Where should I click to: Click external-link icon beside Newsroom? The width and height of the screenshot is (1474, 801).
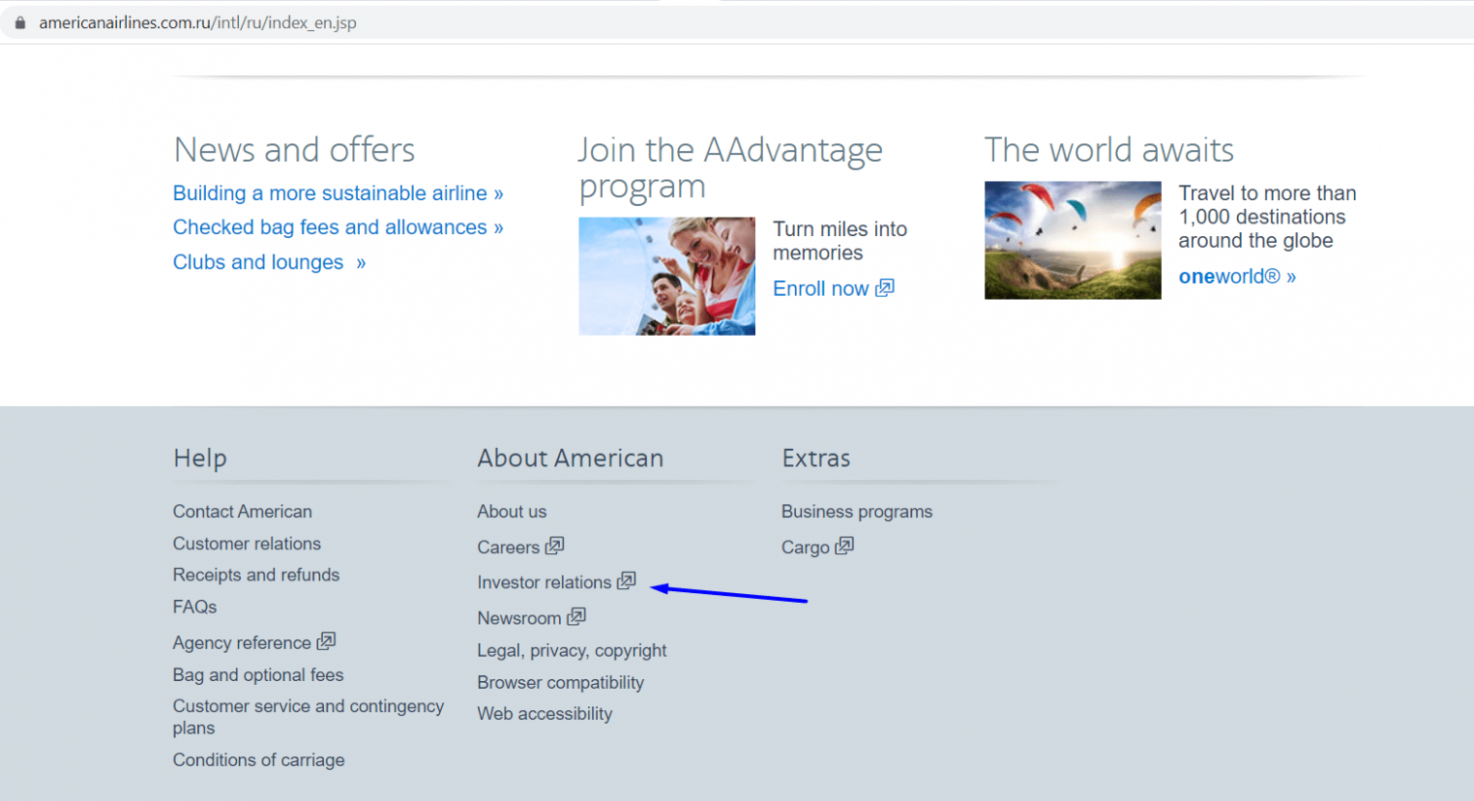(x=576, y=616)
